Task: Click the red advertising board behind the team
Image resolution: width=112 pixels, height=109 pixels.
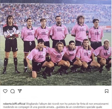Action: (105, 28)
